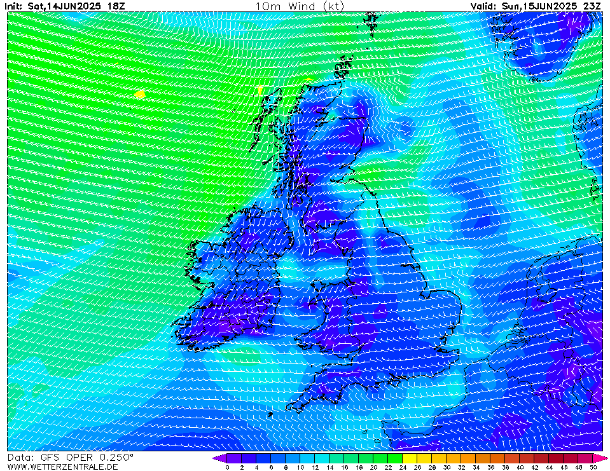Pick the 28–30 kt amber legend swatch
Viewport: 610px width, 471px height.
439,458
